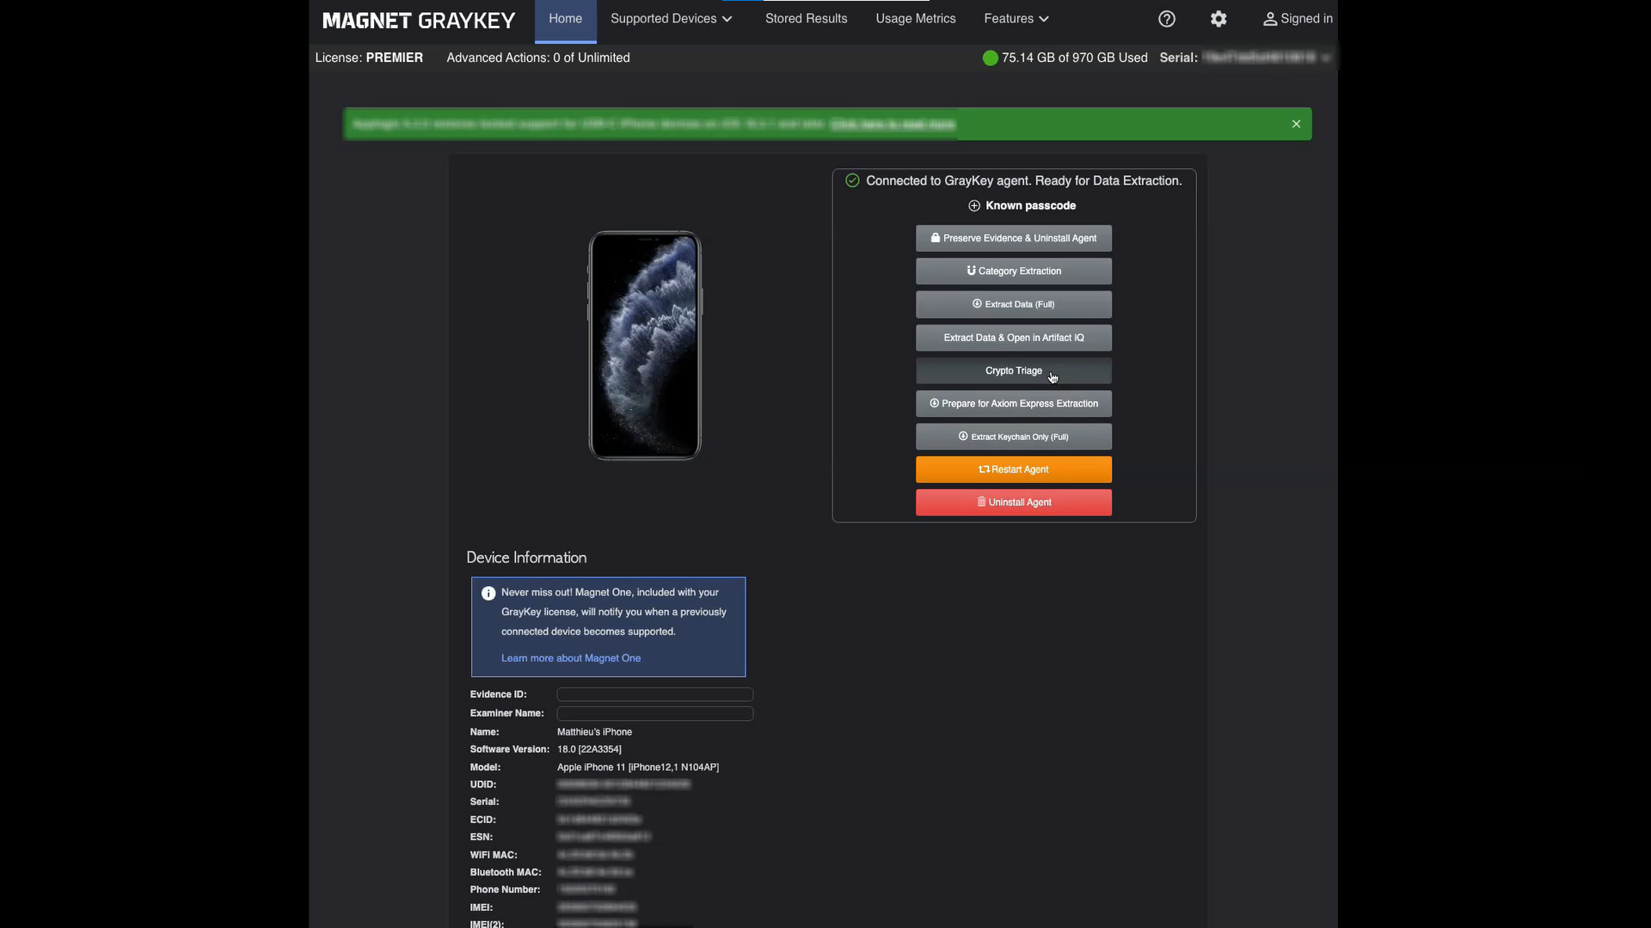
Task: Click the info icon in Magnet One notice
Action: pyautogui.click(x=488, y=593)
